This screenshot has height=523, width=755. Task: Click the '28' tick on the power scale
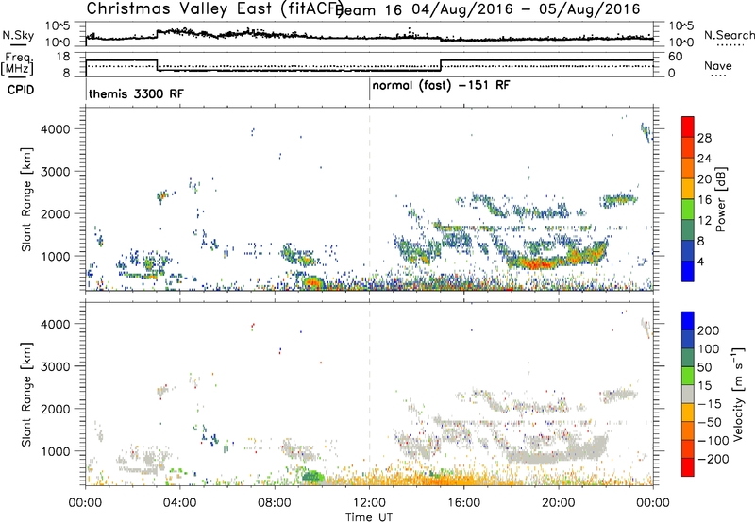click(x=704, y=138)
